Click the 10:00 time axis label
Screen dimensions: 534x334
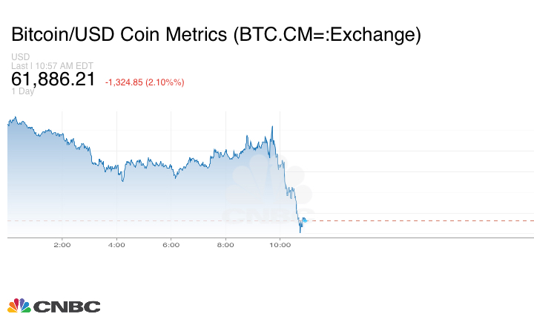[280, 245]
